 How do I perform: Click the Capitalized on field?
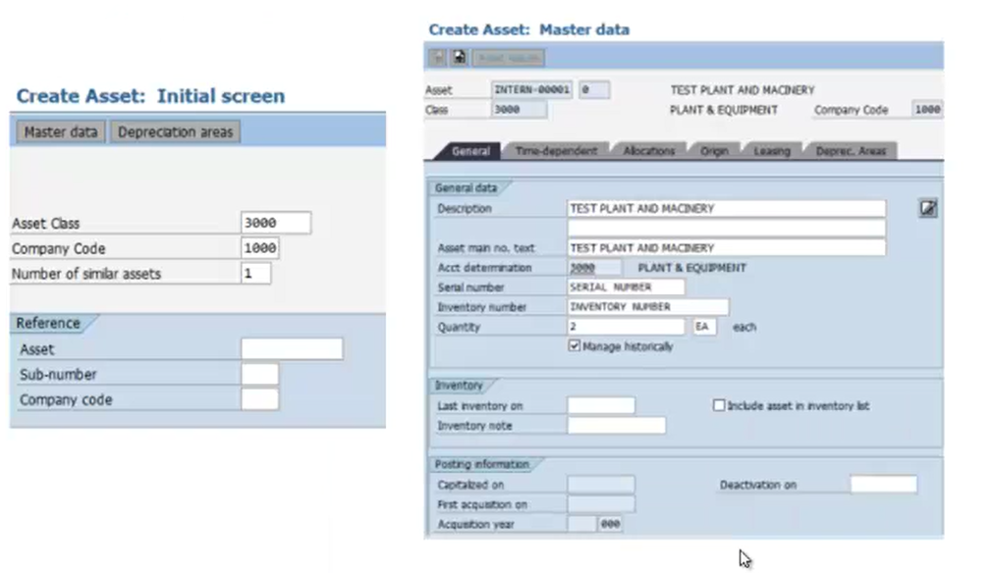point(601,485)
